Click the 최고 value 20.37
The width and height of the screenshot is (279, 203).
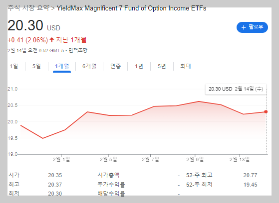point(55,185)
